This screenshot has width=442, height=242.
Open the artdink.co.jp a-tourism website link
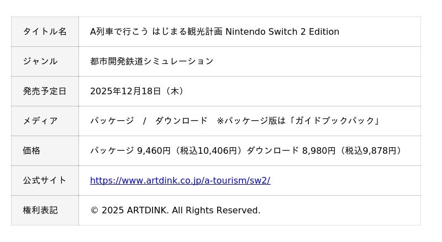(180, 180)
